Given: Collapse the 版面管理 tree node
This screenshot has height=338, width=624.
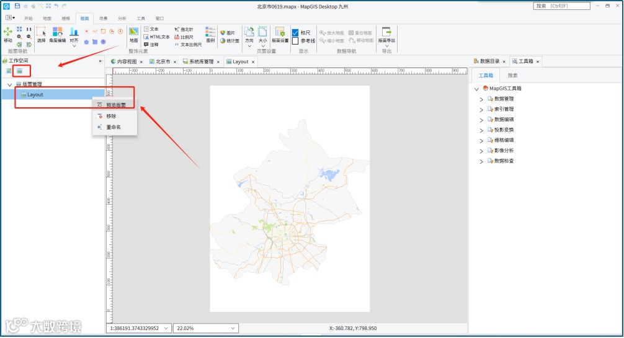Looking at the screenshot, I should 9,84.
